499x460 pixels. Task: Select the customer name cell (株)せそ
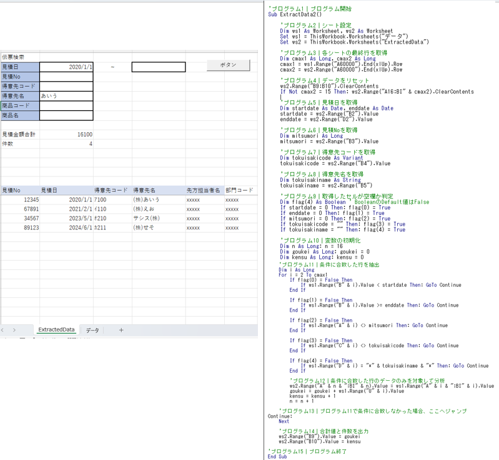159,228
